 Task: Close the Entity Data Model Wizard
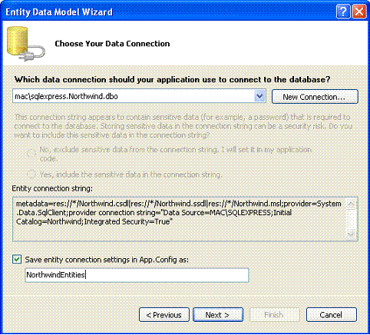click(x=359, y=12)
